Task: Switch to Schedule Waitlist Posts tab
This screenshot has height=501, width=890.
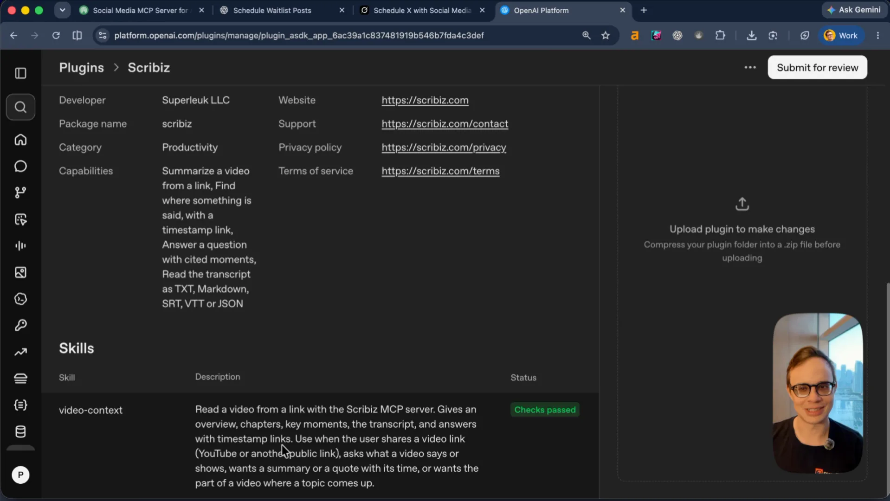Action: tap(272, 10)
